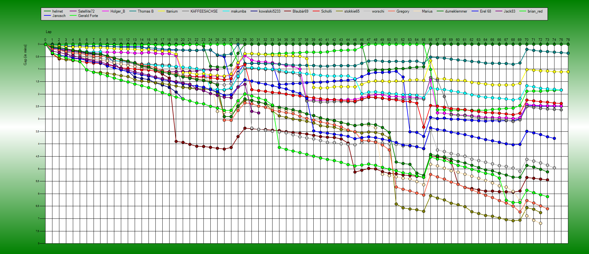Click the Janosch legend entry
The height and width of the screenshot is (254, 589).
tap(59, 16)
